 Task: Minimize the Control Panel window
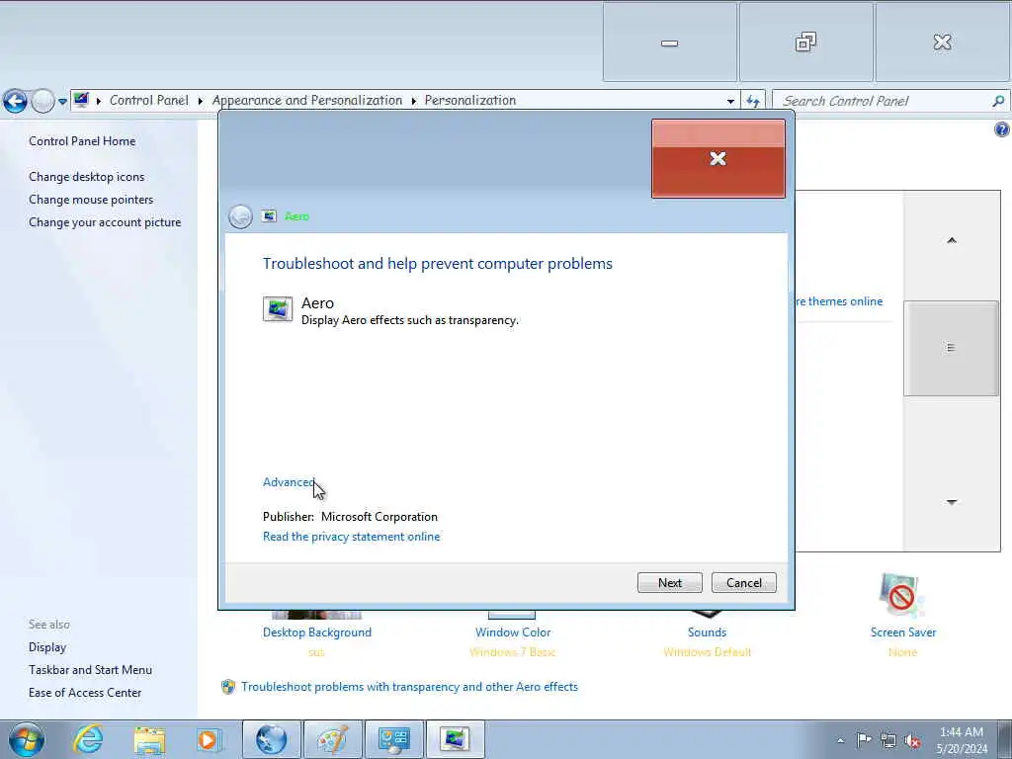(x=670, y=42)
